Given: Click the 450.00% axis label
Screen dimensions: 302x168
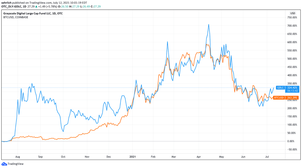Looking at the screenshot, I should point(292,67).
